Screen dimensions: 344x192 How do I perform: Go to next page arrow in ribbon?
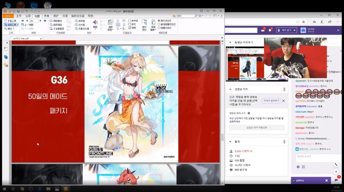[41, 21]
